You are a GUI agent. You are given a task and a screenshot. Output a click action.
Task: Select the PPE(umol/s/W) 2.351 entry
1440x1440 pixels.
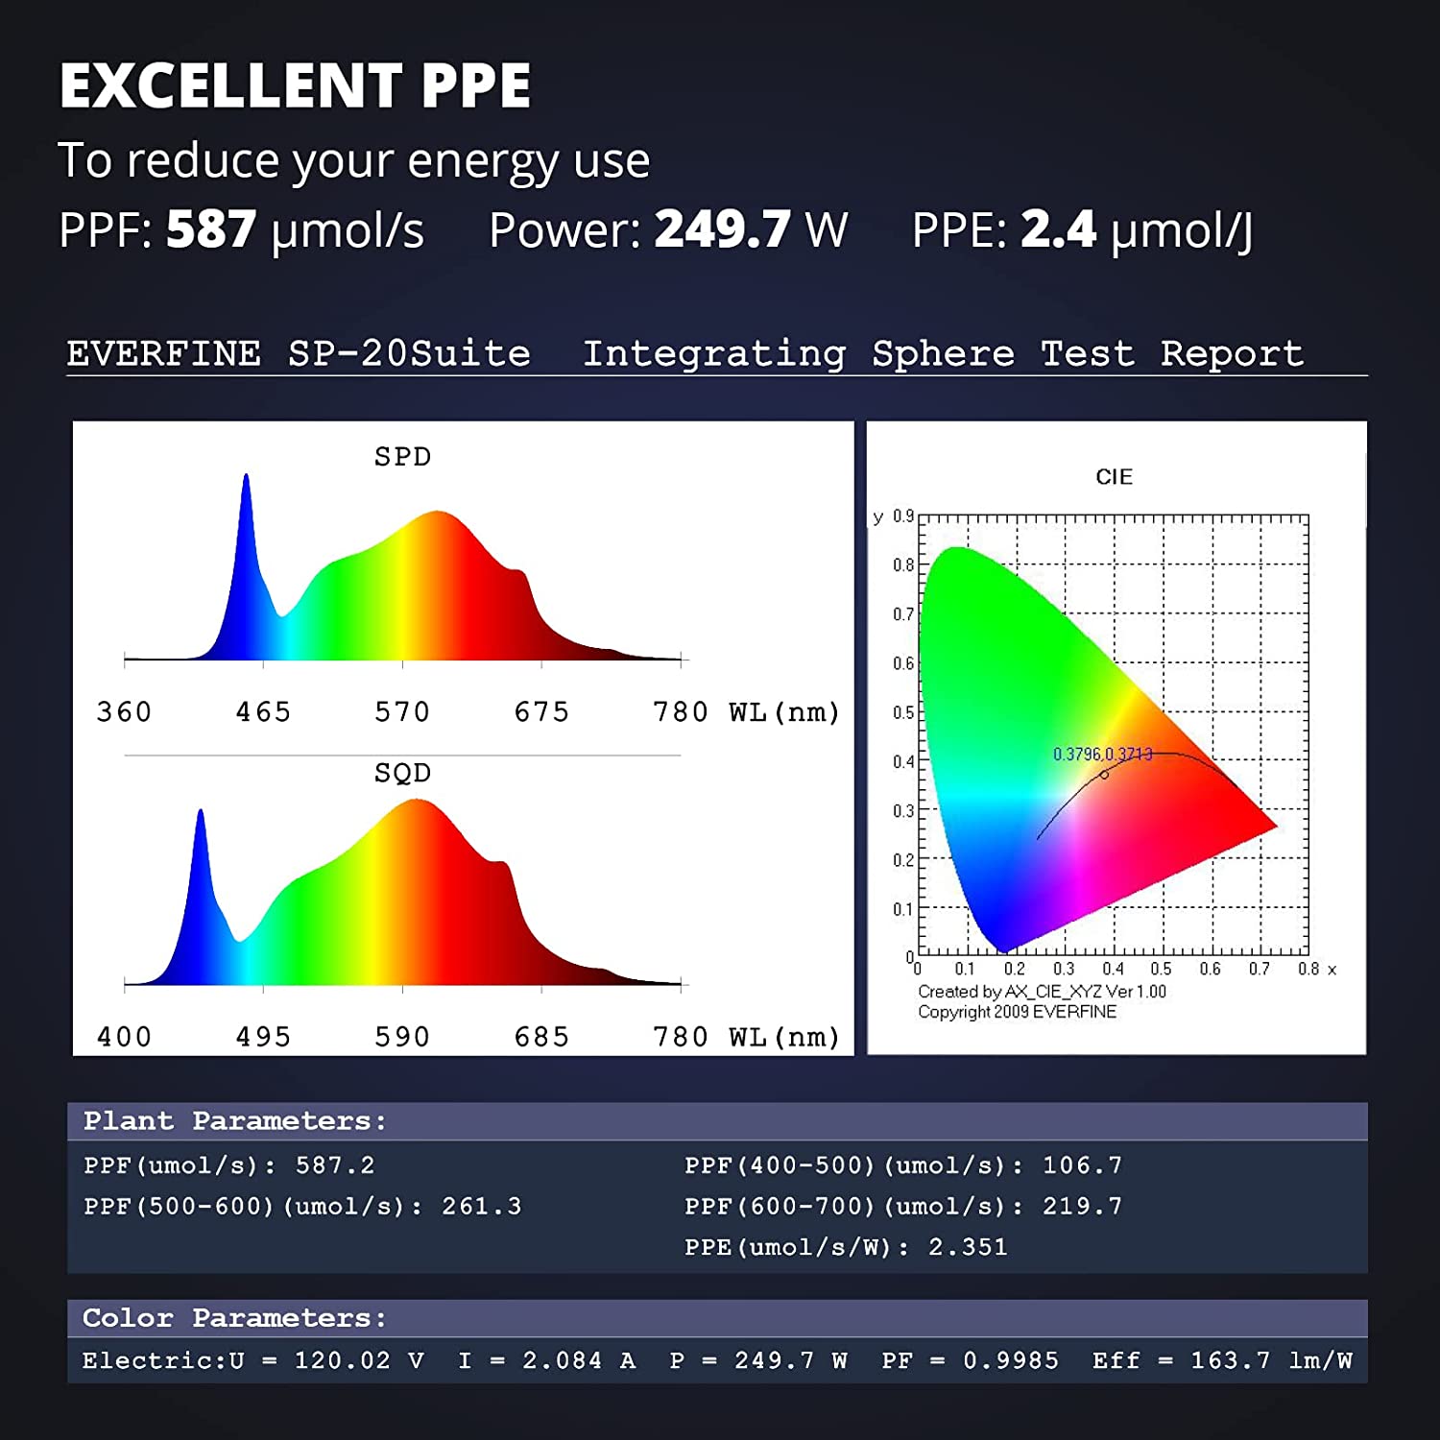pos(846,1247)
